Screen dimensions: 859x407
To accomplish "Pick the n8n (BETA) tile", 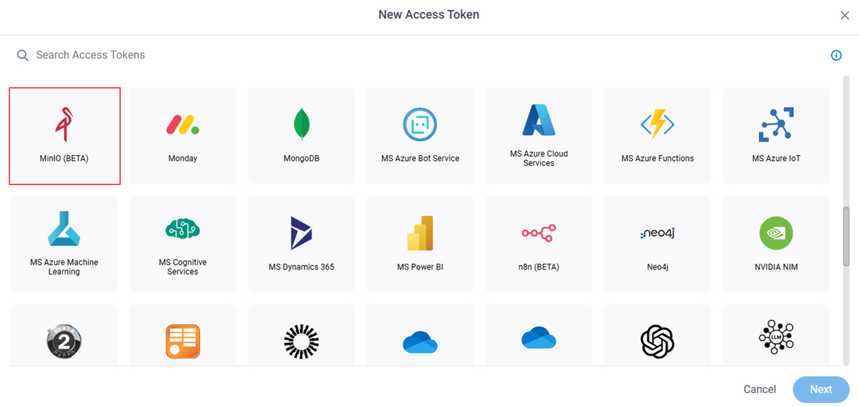I will [539, 244].
